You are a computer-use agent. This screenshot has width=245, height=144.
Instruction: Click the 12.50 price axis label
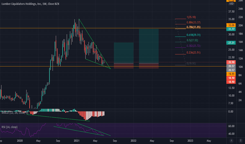[x=231, y=88]
